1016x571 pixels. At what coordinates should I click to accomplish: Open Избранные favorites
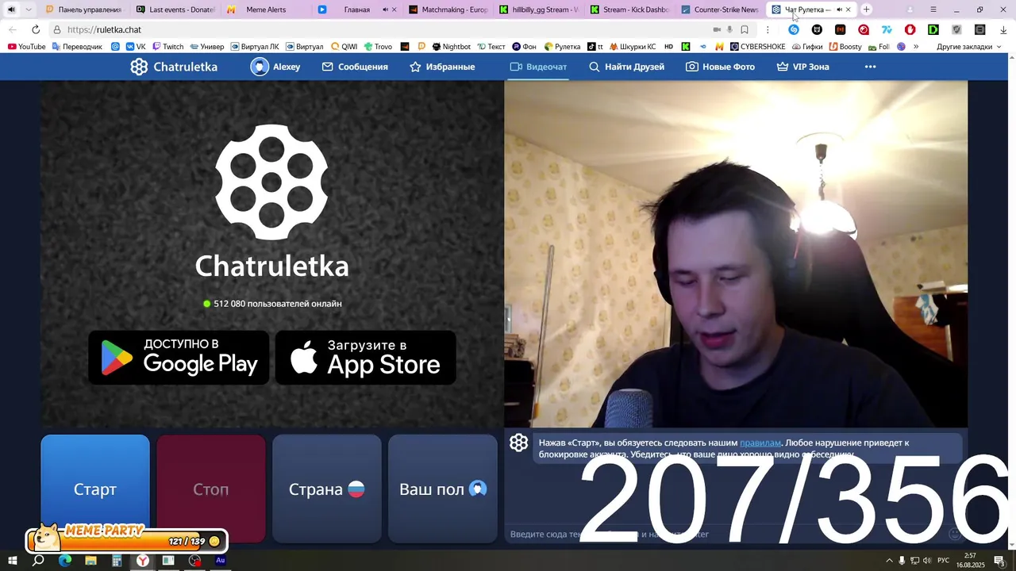[442, 67]
